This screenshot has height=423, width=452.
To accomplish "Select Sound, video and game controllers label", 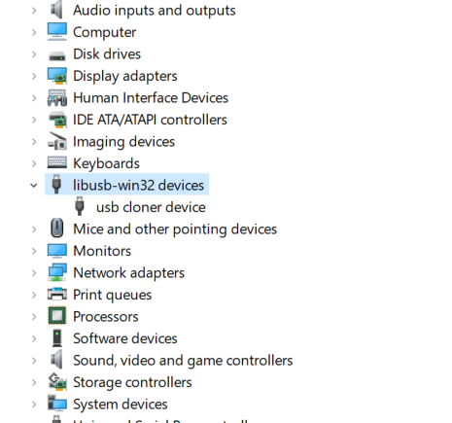I will (x=183, y=361).
